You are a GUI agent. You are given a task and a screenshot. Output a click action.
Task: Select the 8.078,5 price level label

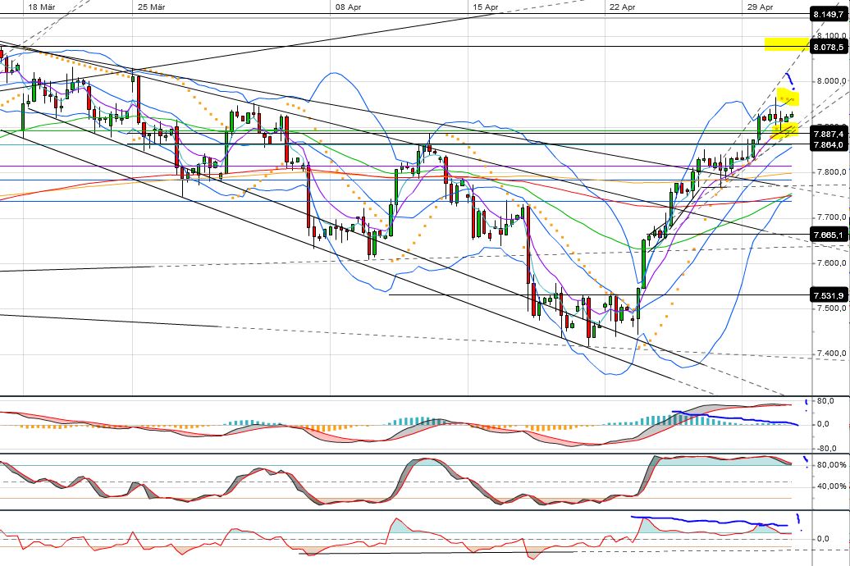click(828, 48)
